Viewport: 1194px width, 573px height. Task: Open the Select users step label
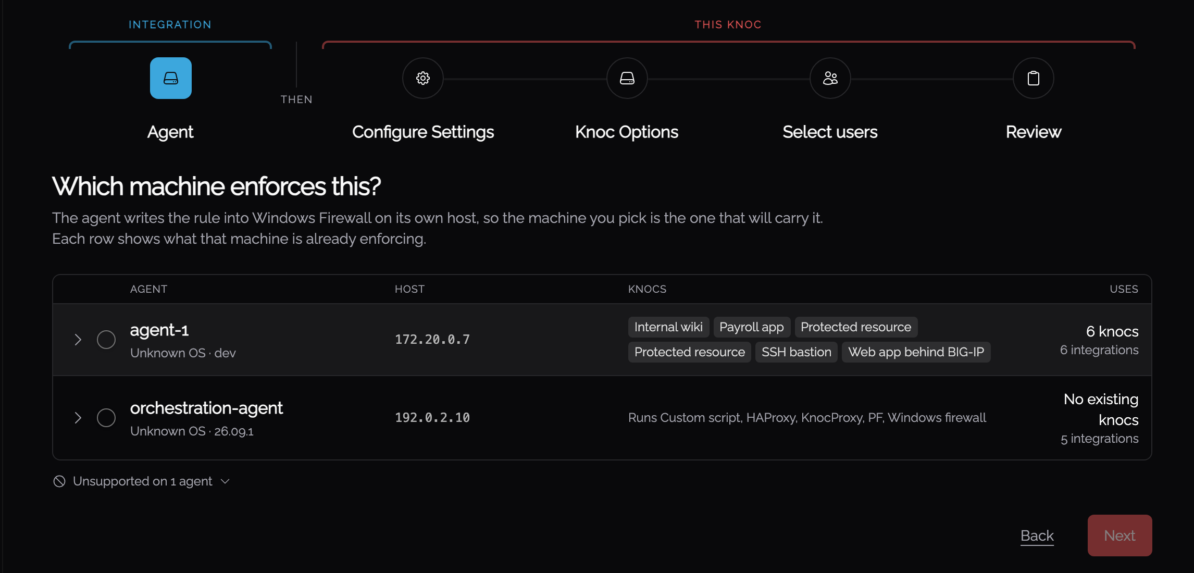coord(830,132)
